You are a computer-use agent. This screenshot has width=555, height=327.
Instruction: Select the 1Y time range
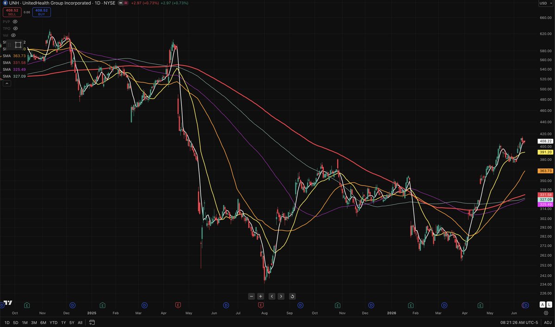click(x=63, y=322)
